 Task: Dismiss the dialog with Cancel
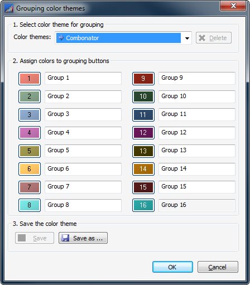pos(218,267)
